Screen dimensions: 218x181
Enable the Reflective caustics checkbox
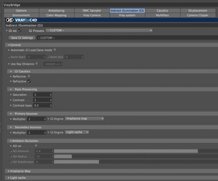(29, 76)
